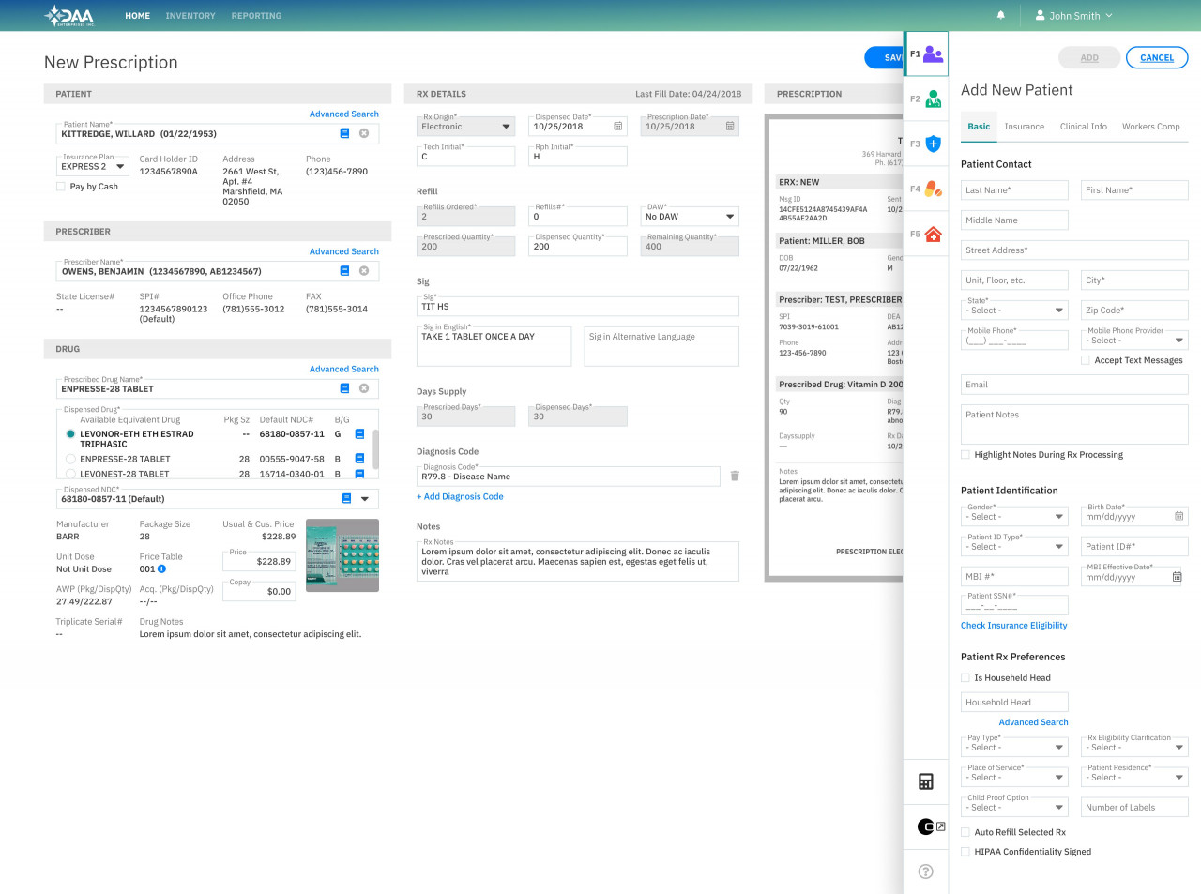Enable Pay by Cash for the patient

(x=61, y=186)
